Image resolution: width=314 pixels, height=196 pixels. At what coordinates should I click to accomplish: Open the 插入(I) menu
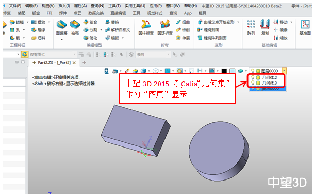point(64,6)
